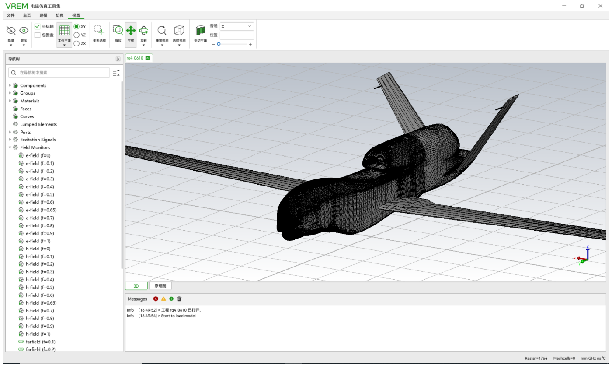Screen dimensions: 612x365
Task: Click the 'mm GHz ns ℃' units status text
Action: pyautogui.click(x=593, y=358)
